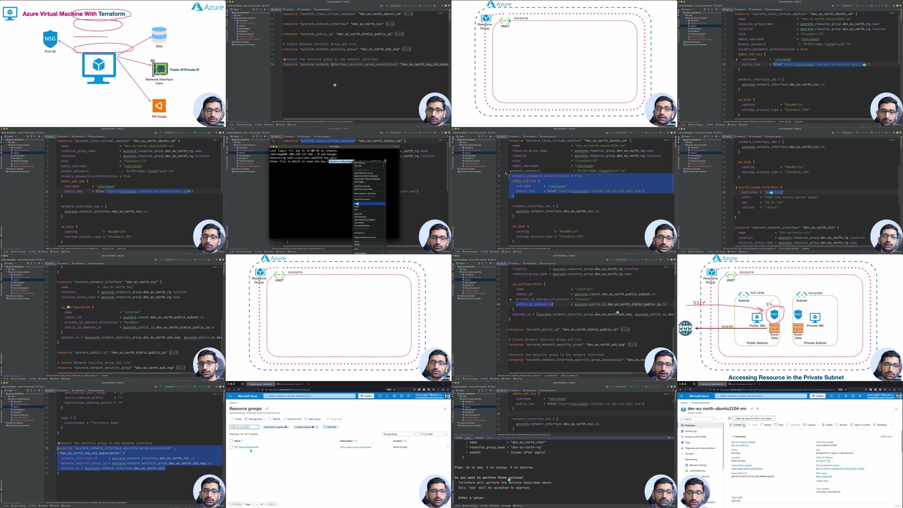The image size is (903, 508).
Task: Click Open in mobile on the VM page
Action: 860,425
